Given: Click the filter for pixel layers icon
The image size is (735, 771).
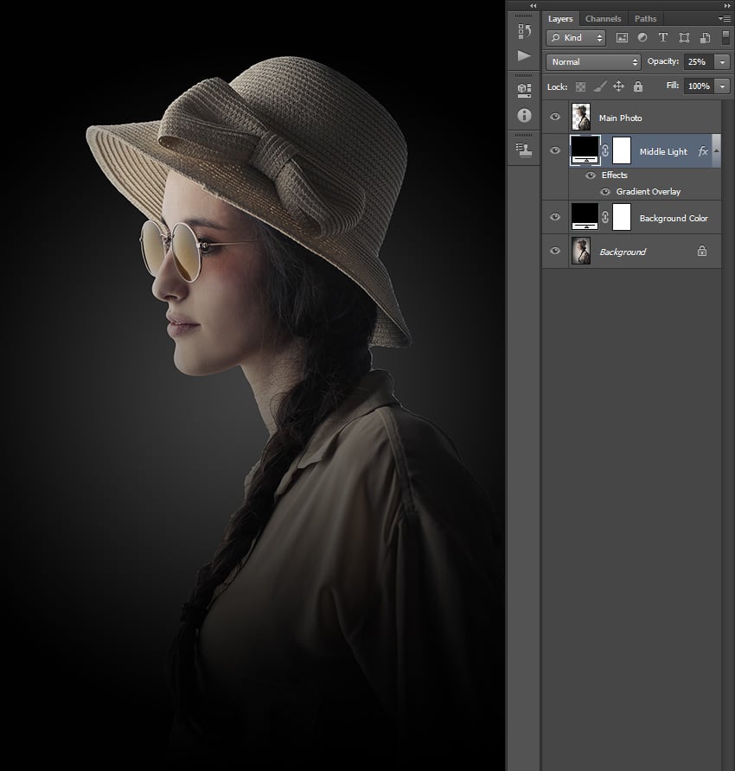Looking at the screenshot, I should point(622,38).
